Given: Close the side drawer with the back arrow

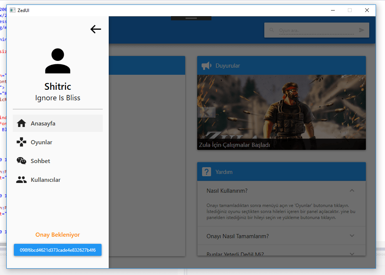Looking at the screenshot, I should [x=96, y=29].
